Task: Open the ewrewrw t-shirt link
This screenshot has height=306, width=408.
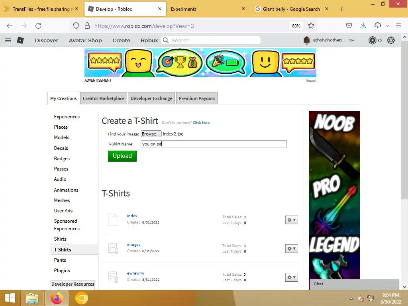Action: tap(135, 273)
